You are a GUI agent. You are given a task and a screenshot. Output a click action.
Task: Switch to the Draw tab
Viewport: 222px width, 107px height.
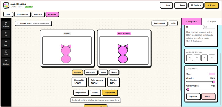(8, 14)
